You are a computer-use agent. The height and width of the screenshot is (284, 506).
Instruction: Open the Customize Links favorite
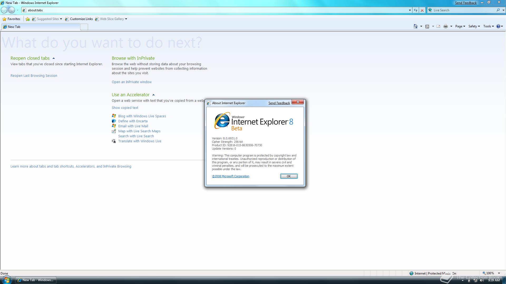[79, 19]
